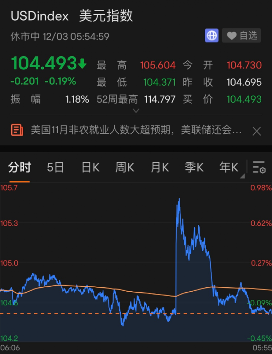
Task: Dismiss the news banner with the X
Action: pyautogui.click(x=256, y=131)
